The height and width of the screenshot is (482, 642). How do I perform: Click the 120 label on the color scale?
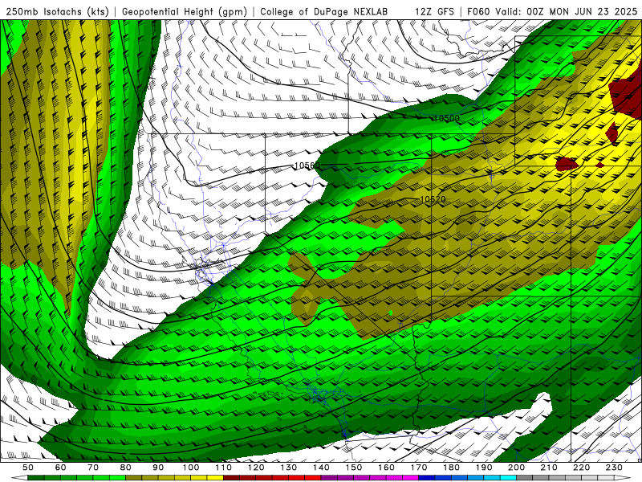click(256, 468)
